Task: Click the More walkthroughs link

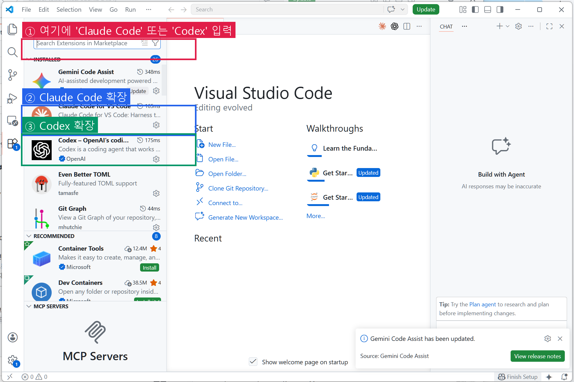Action: tap(316, 216)
